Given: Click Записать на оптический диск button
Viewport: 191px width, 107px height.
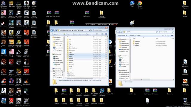Looking at the screenshot, I should (x=81, y=34).
